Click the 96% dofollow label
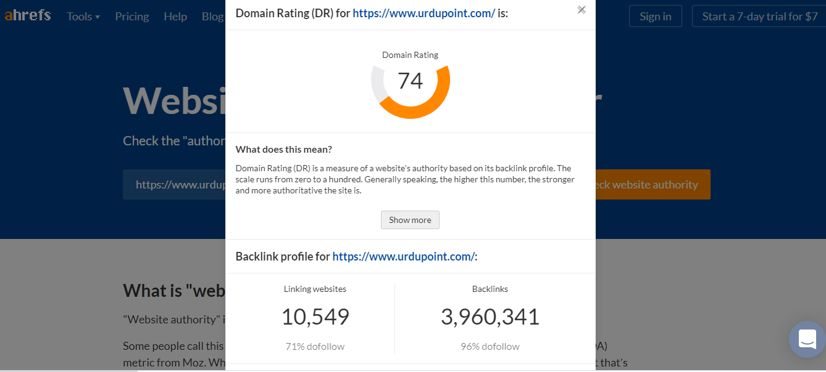The width and height of the screenshot is (826, 372). 490,346
